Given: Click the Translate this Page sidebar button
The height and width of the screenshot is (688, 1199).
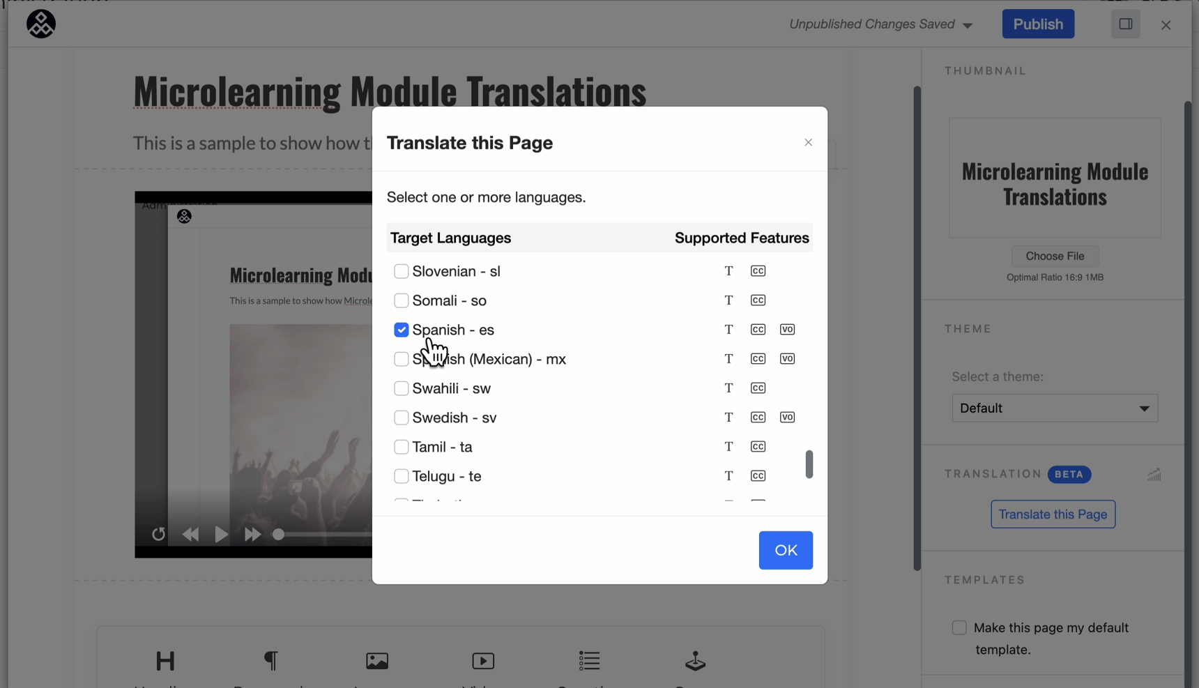Looking at the screenshot, I should pyautogui.click(x=1053, y=514).
